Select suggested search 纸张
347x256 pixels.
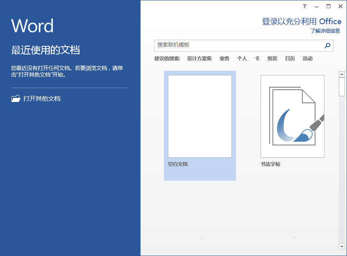coord(272,59)
